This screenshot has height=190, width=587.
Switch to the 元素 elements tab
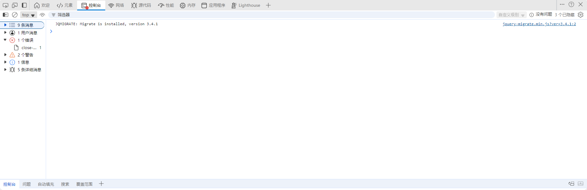tap(65, 5)
